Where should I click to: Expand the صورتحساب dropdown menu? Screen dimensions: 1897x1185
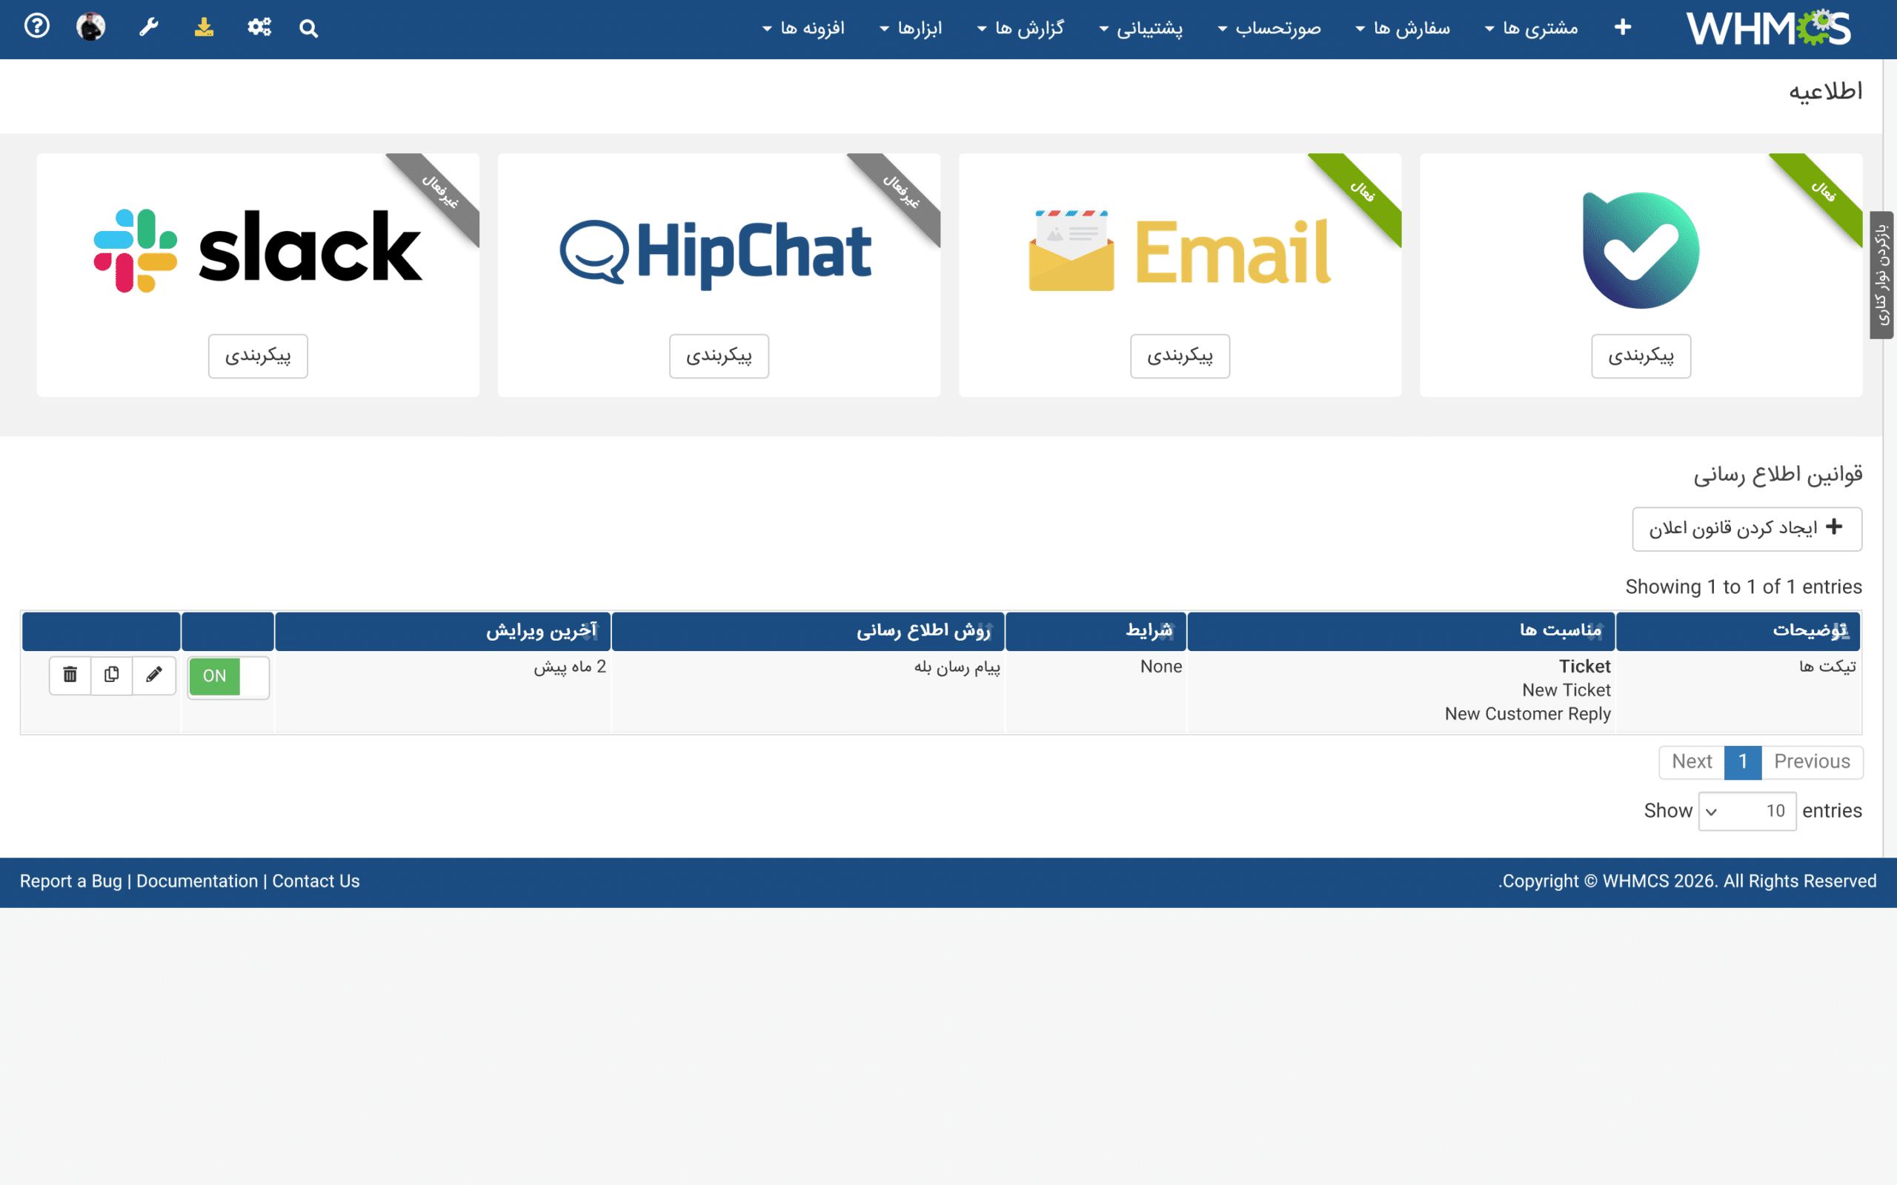(1269, 28)
